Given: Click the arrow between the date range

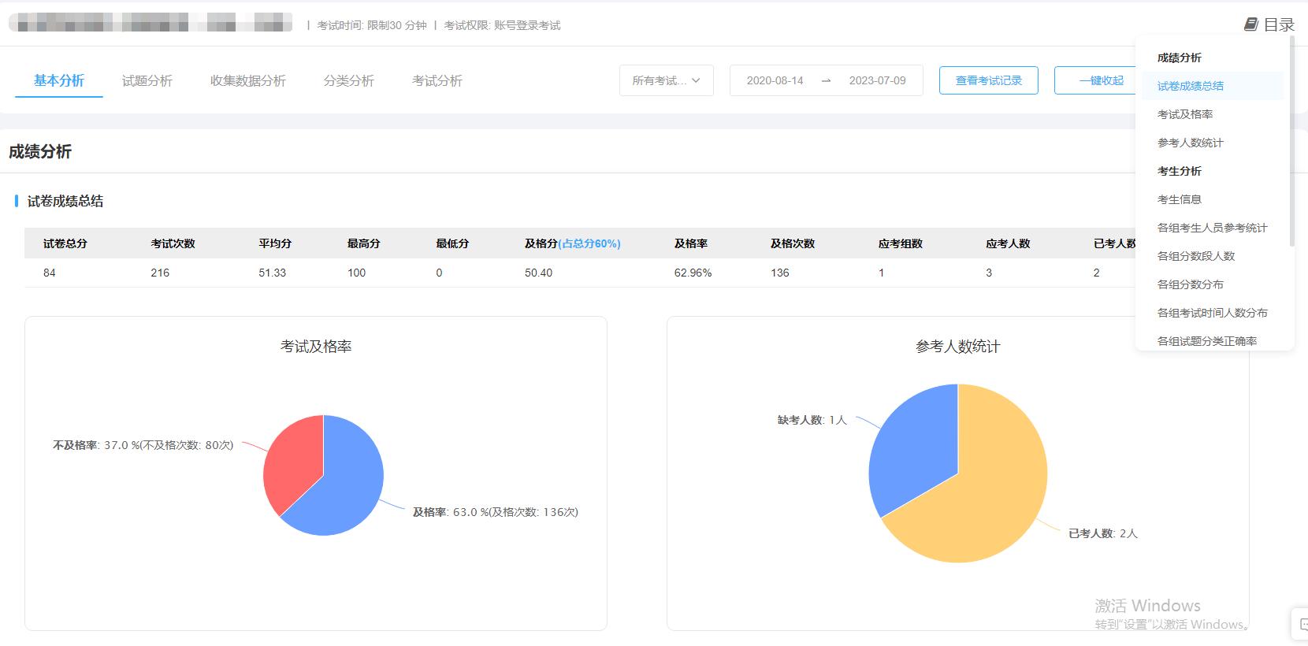Looking at the screenshot, I should point(826,80).
